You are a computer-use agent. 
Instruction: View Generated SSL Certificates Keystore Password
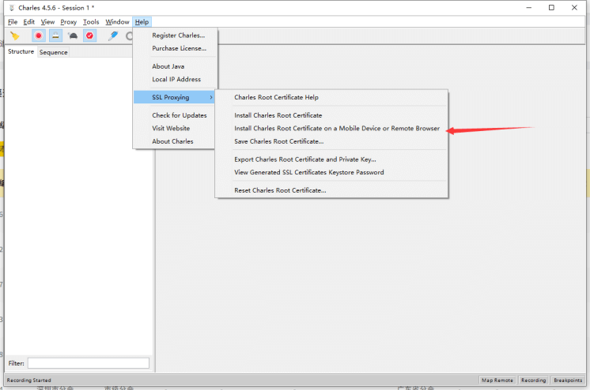click(309, 172)
